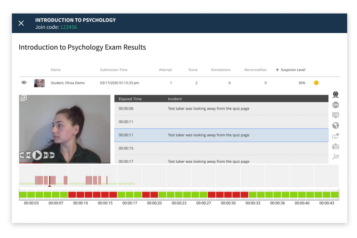Screen dimensions: 357x238
Task: Click the red triangle playhead marker
Action: 50,186
